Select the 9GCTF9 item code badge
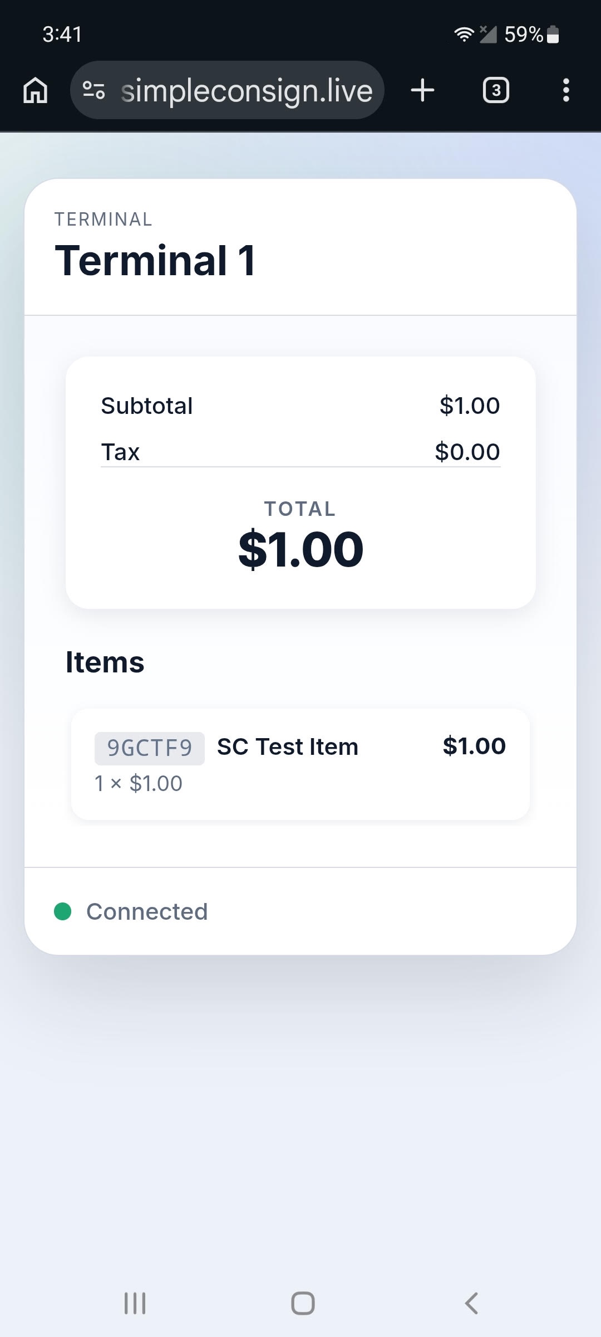 click(x=149, y=748)
